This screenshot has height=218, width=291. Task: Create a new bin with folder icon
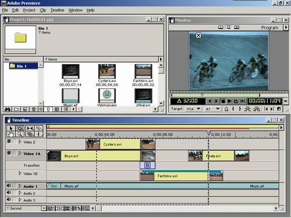pos(16,109)
